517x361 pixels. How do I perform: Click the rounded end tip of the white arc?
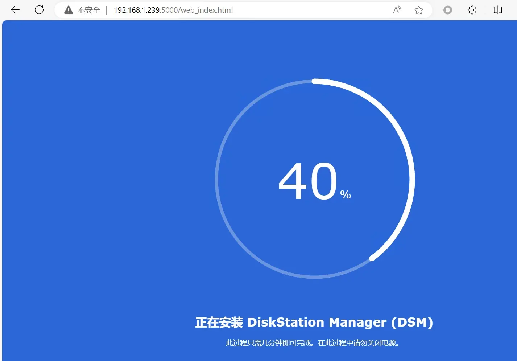[372, 258]
